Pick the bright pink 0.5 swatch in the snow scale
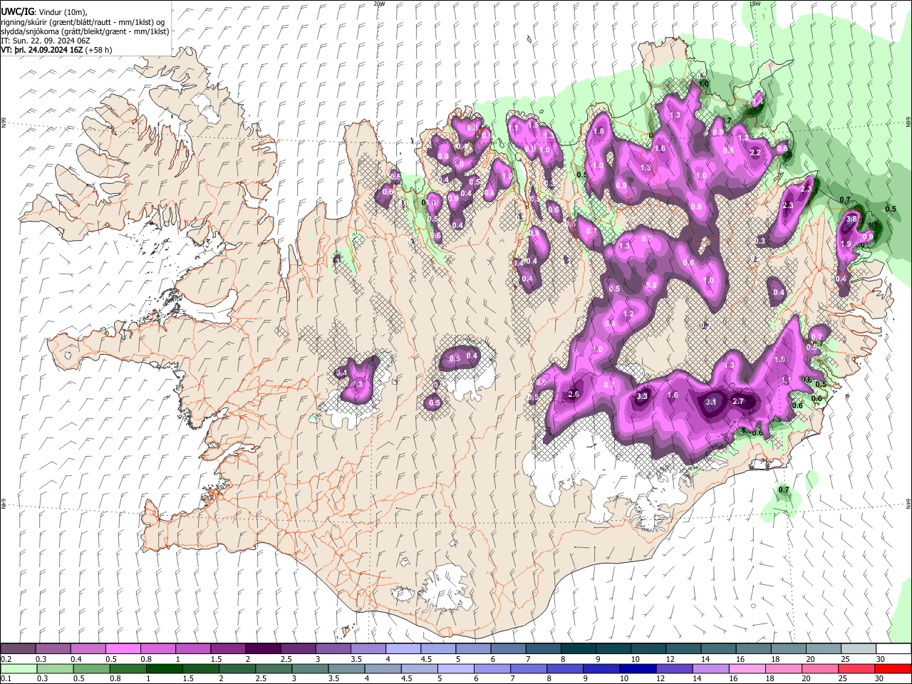Viewport: 912px width, 684px height. 123,649
